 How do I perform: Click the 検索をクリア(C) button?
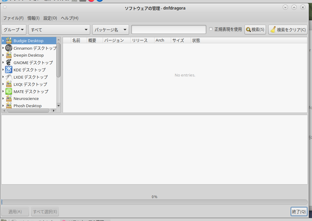pyautogui.click(x=288, y=30)
